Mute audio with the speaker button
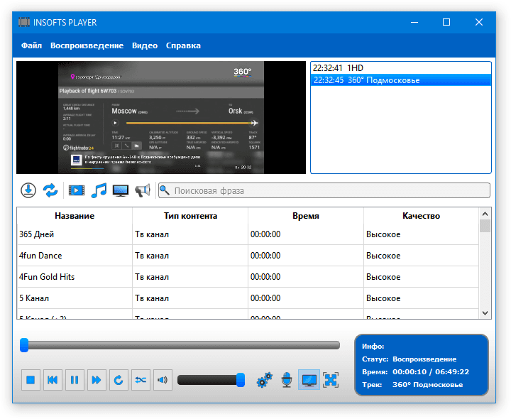 (x=163, y=381)
